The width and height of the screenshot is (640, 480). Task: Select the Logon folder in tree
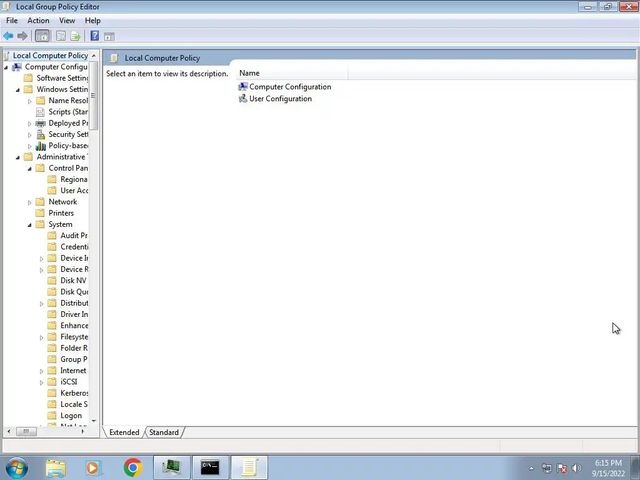71,416
